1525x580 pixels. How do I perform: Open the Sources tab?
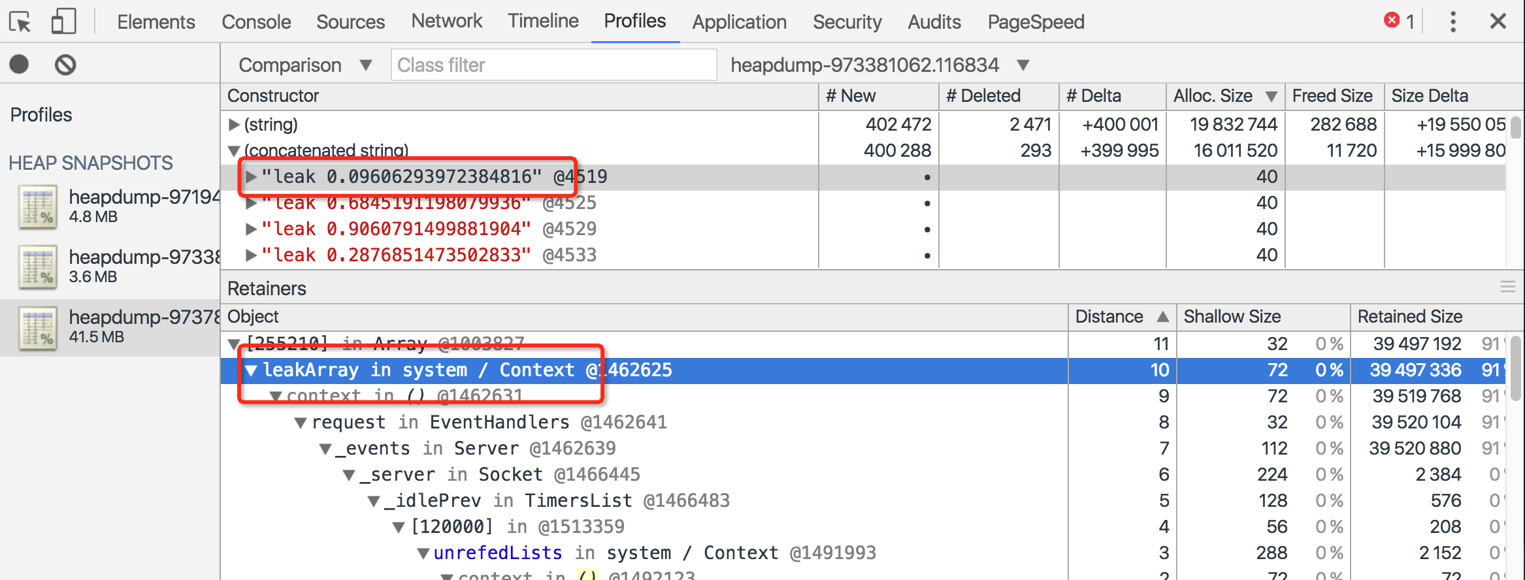click(x=350, y=22)
